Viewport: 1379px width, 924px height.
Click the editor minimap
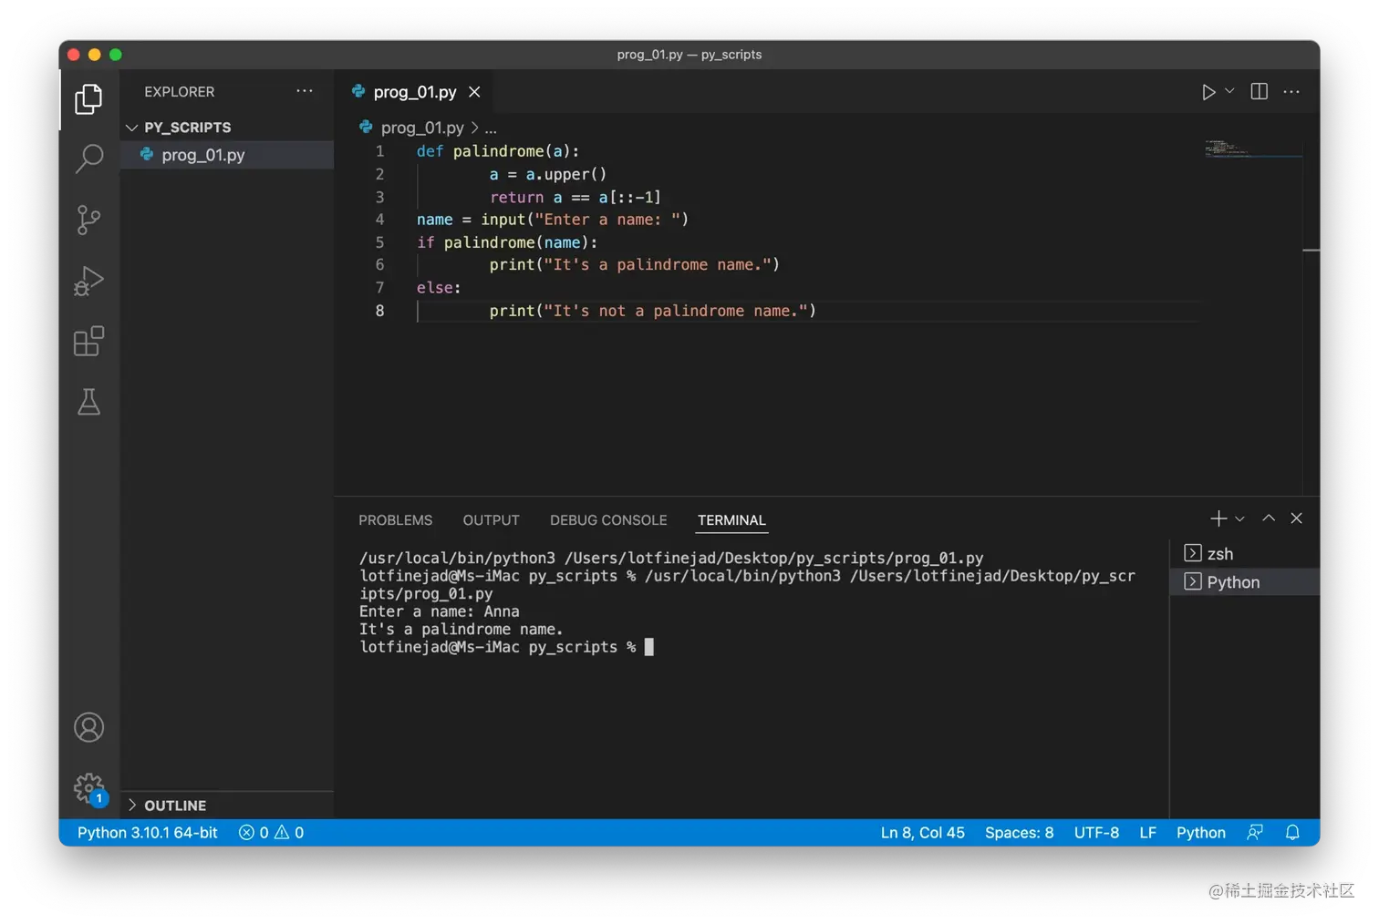(1254, 149)
